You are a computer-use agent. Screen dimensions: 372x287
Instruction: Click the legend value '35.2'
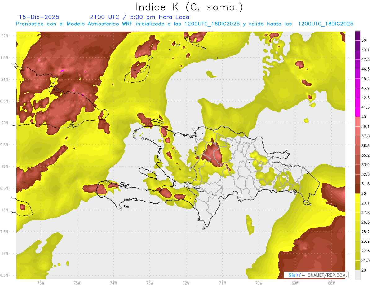tap(365, 155)
